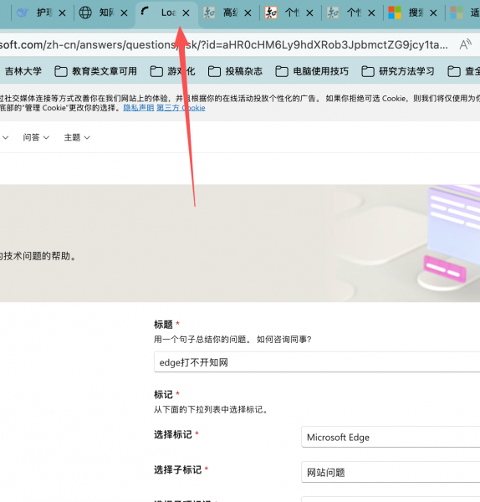Open the 研究方法学习 bookmarks folder

click(398, 71)
